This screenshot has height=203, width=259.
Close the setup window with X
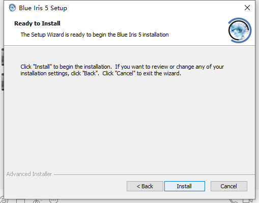tap(247, 8)
